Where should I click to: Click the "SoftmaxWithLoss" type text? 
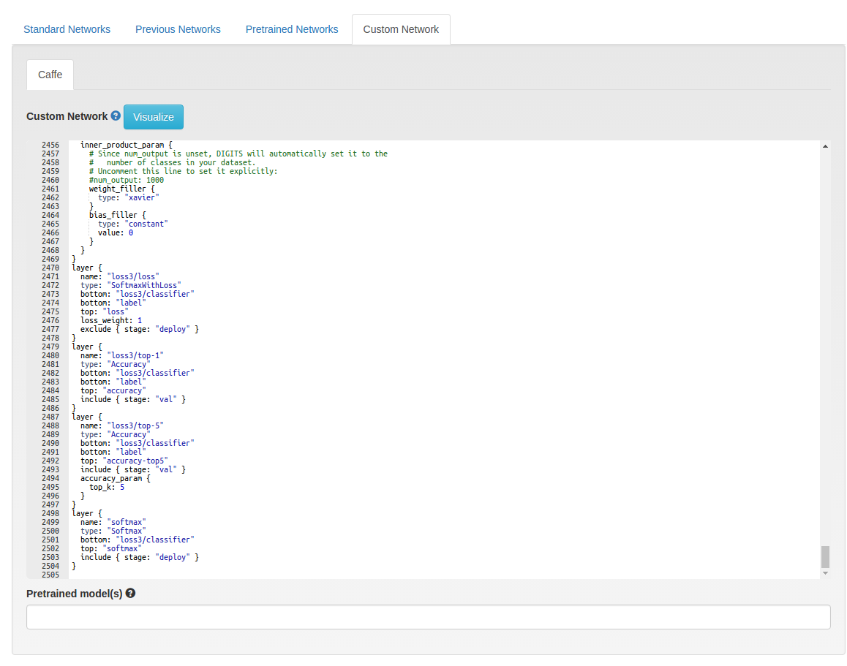pos(143,286)
